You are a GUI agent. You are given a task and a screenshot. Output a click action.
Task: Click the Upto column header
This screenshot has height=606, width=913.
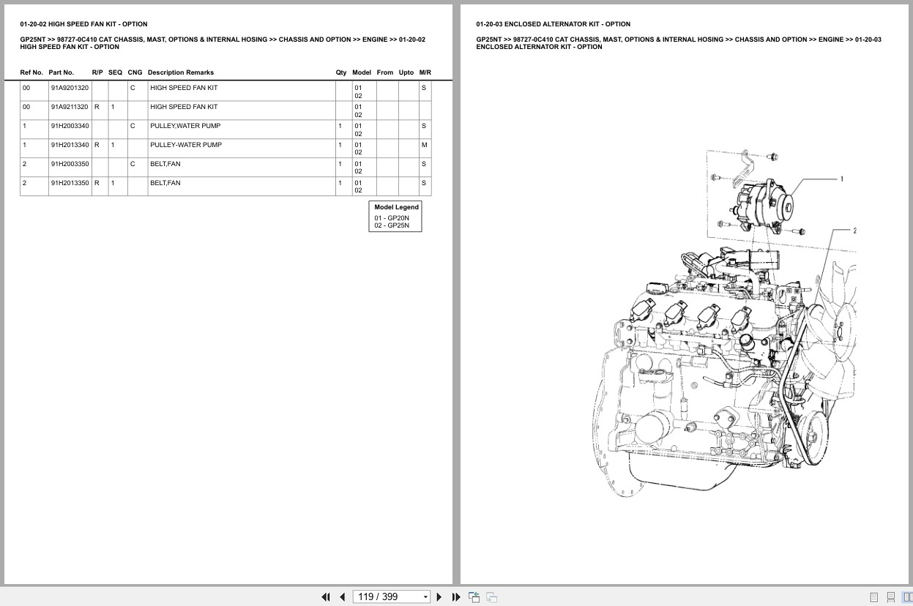tap(406, 72)
